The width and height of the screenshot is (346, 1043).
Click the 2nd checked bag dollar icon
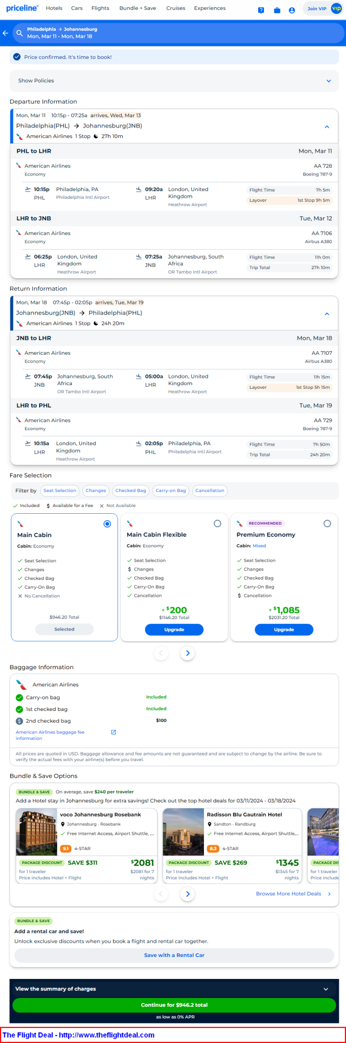[x=20, y=721]
